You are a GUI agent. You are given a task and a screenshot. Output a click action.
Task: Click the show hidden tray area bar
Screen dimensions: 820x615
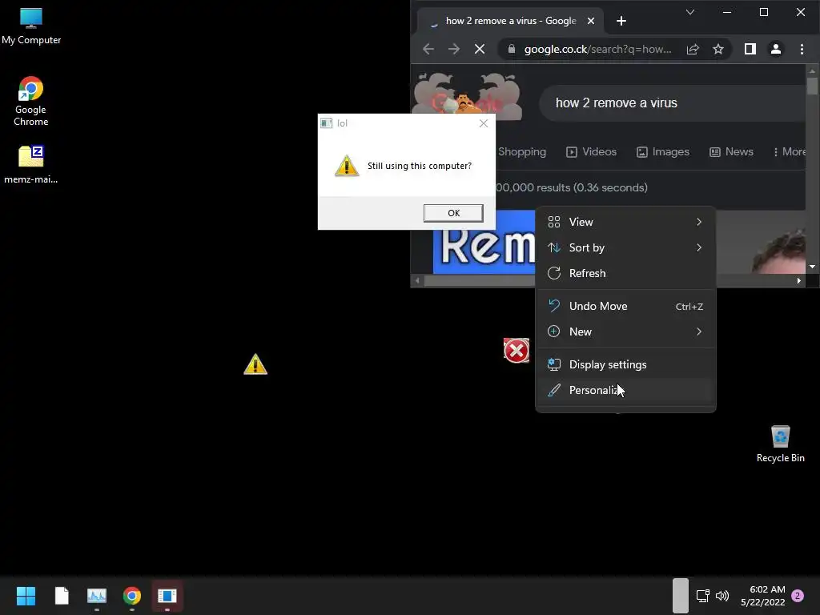pos(680,596)
